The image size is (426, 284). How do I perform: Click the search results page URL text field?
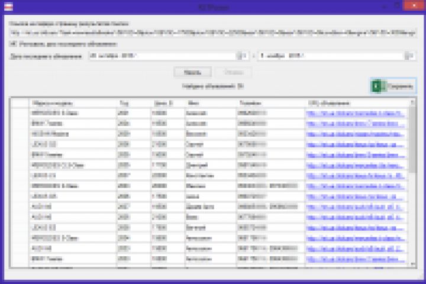coord(213,33)
